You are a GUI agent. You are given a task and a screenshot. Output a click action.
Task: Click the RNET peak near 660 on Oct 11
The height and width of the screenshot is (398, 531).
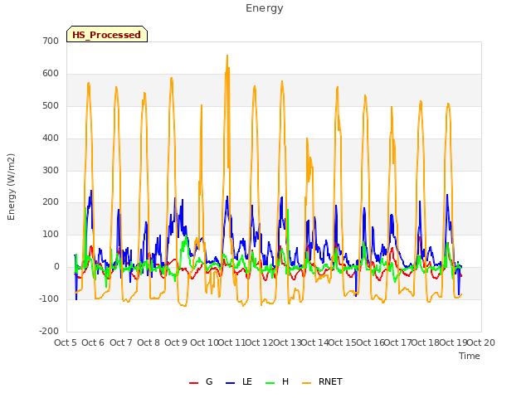227,56
